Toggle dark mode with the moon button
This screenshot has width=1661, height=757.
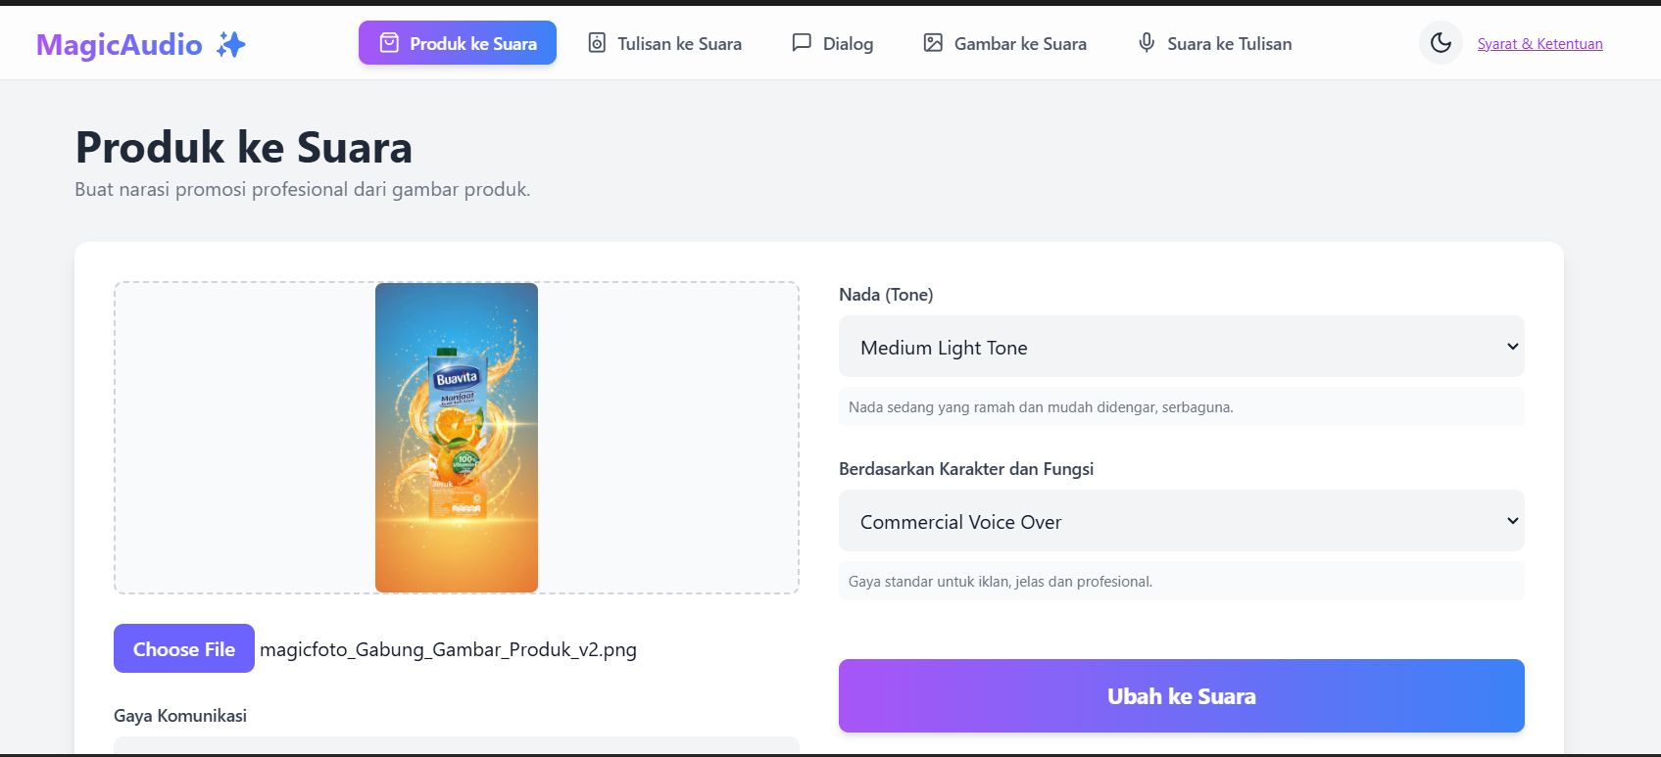point(1441,43)
